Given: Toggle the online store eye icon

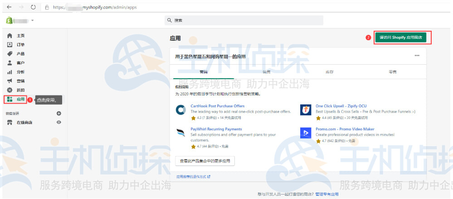Looking at the screenshot, I should 58,122.
